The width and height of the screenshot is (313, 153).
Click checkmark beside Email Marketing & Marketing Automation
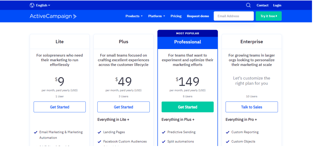(35, 132)
